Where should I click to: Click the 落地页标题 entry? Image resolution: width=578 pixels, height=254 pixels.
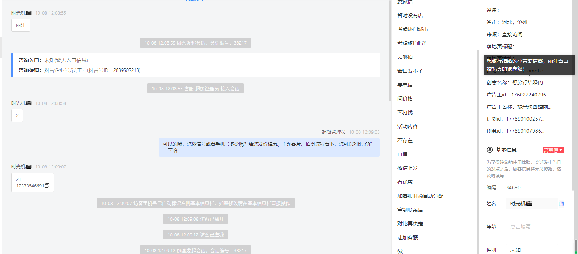[x=504, y=46]
